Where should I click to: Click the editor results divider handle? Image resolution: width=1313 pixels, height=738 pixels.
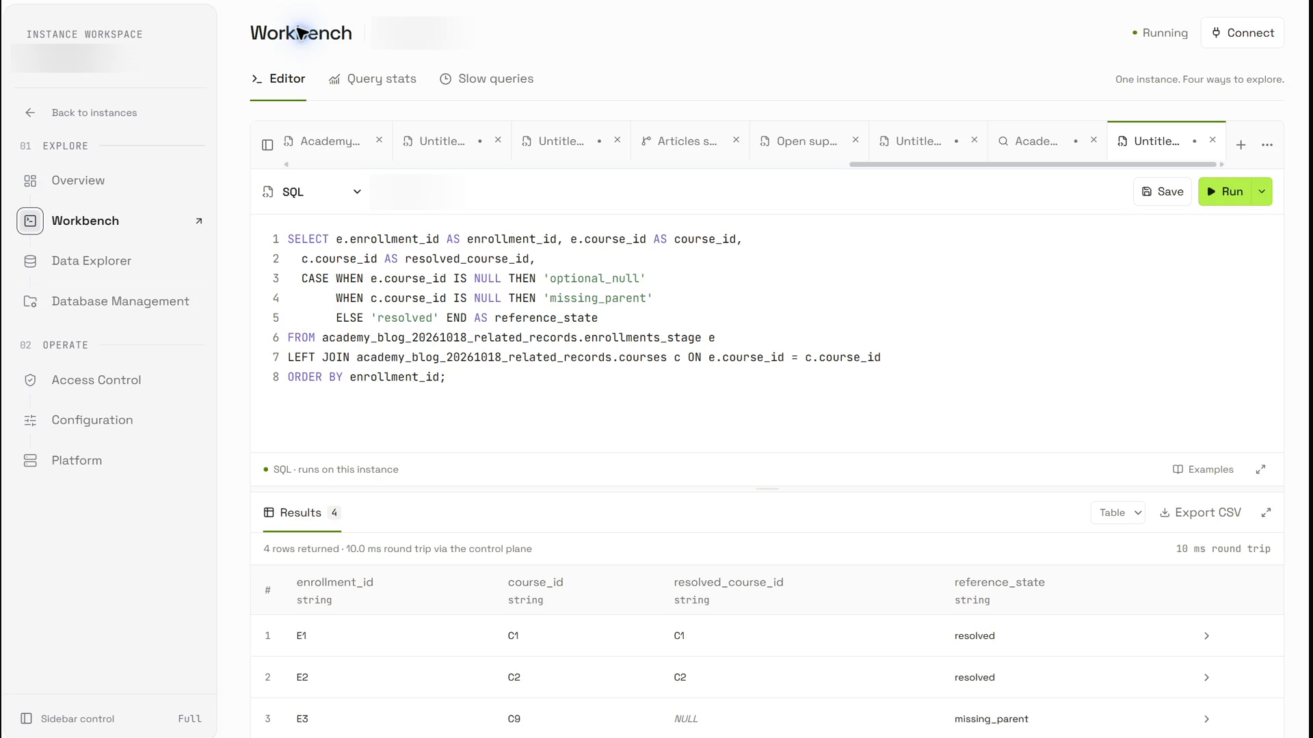pyautogui.click(x=767, y=489)
